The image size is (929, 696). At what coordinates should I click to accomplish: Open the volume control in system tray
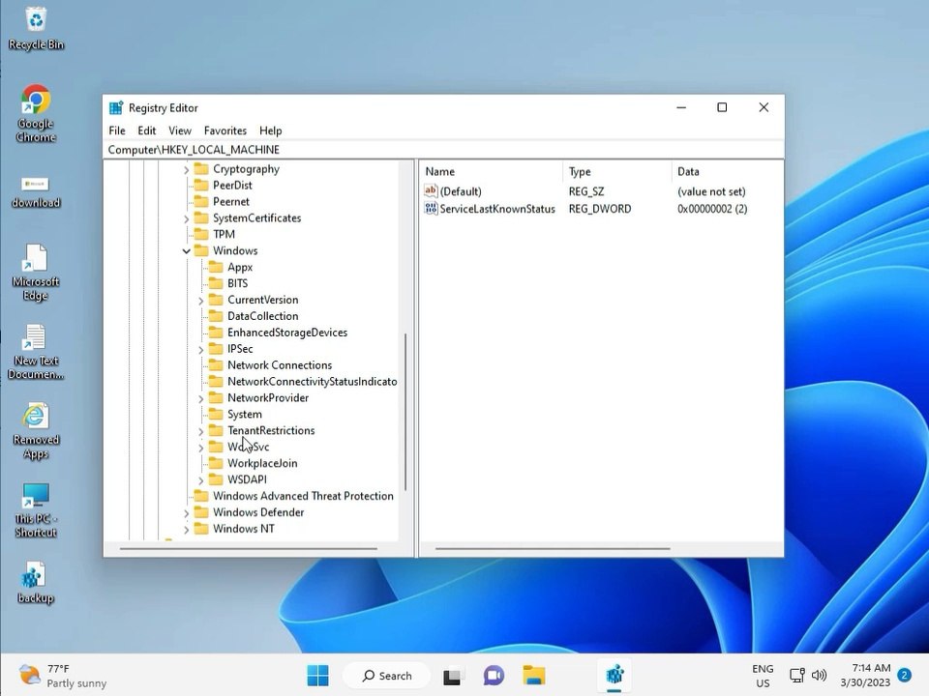pyautogui.click(x=819, y=676)
